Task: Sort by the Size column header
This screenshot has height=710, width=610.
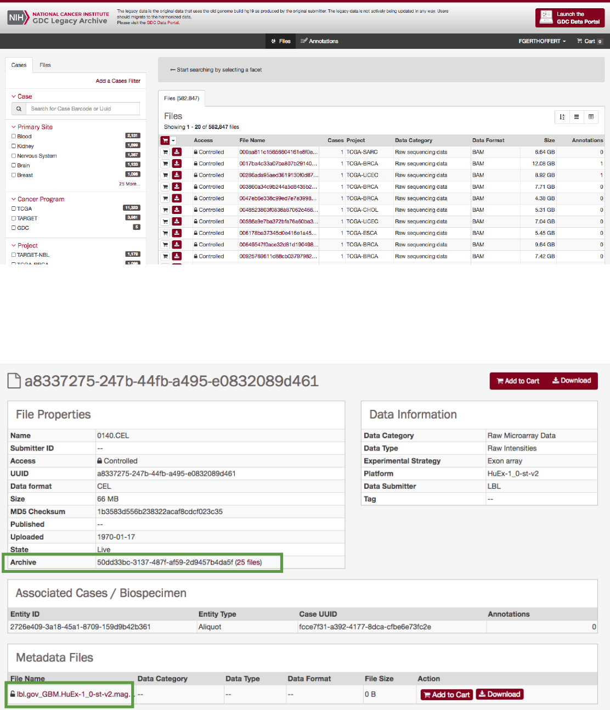Action: (549, 140)
